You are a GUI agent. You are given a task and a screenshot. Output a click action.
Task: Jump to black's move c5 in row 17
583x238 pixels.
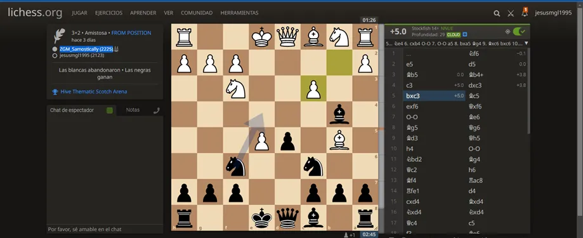tap(471, 223)
